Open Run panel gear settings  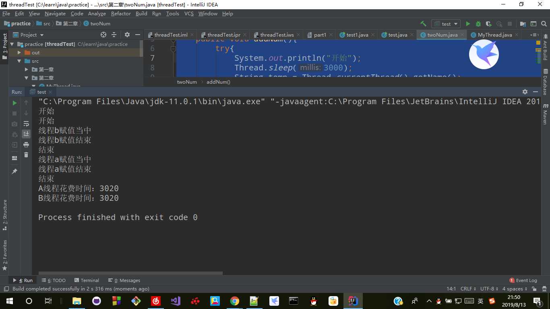coord(525,92)
